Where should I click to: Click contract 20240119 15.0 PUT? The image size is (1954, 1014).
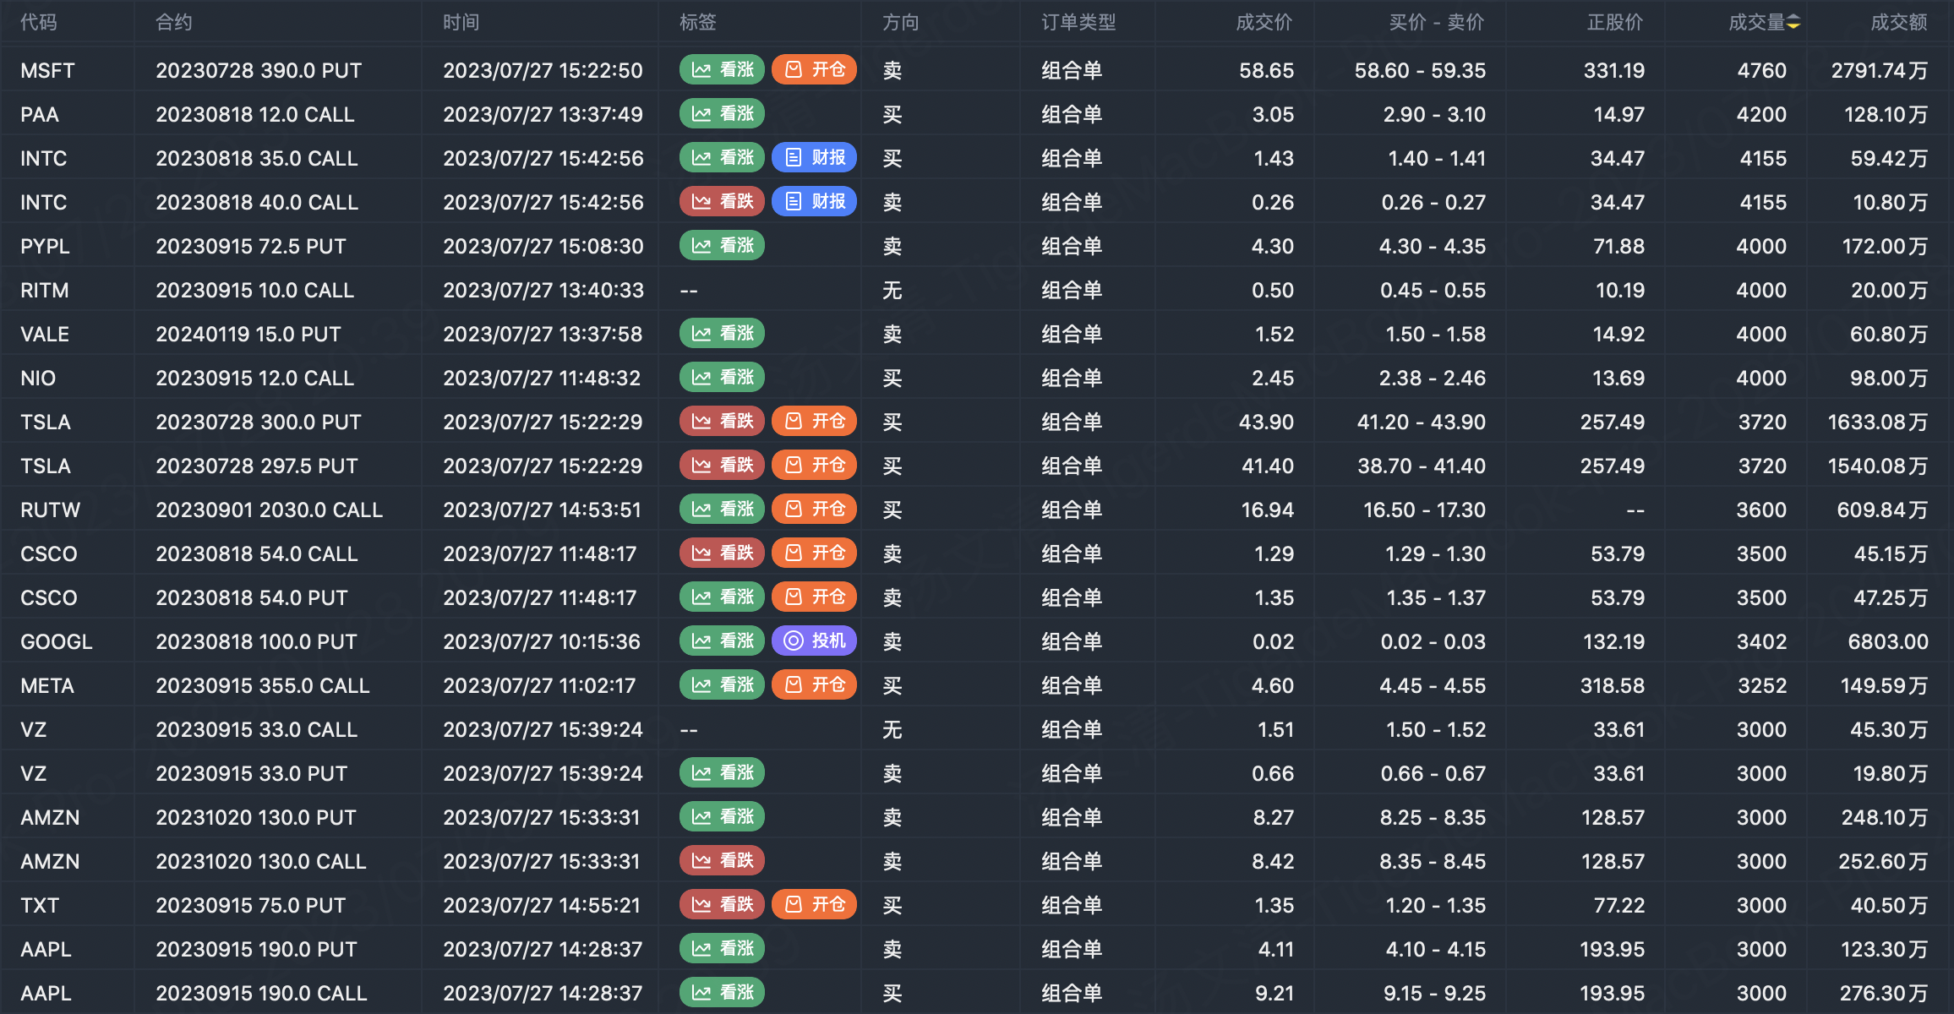pos(248,334)
